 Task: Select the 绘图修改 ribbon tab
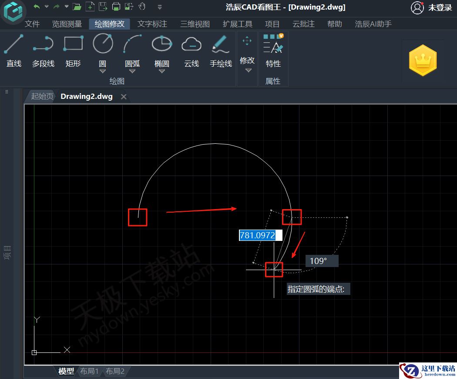pyautogui.click(x=110, y=24)
